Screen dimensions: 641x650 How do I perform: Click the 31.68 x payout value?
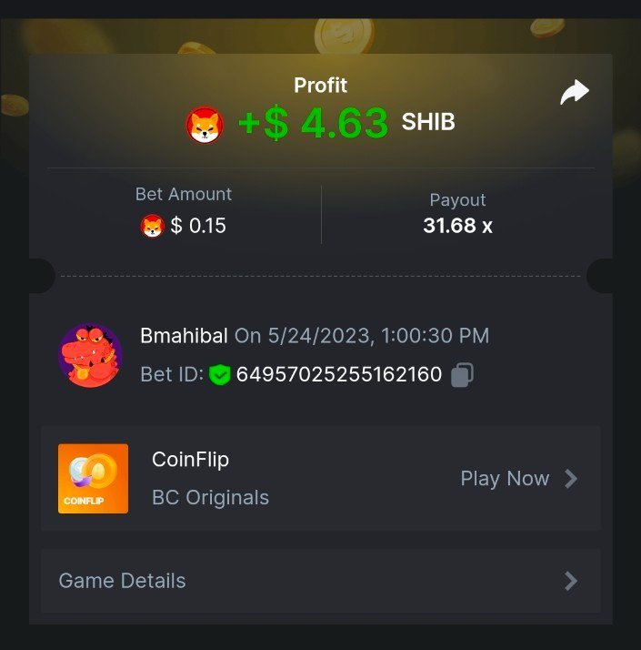[x=457, y=226]
